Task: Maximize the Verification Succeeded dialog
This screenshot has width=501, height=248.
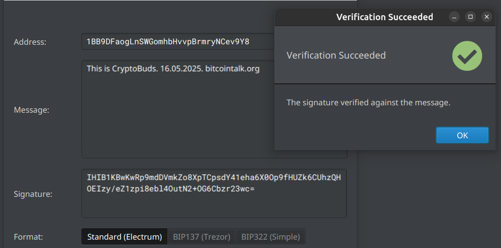Action: point(471,17)
